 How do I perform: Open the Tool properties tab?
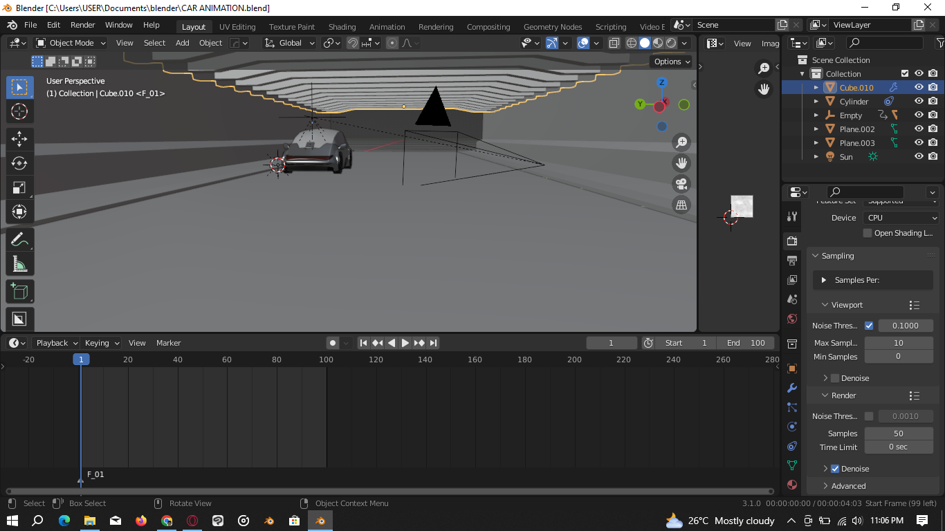pos(792,216)
